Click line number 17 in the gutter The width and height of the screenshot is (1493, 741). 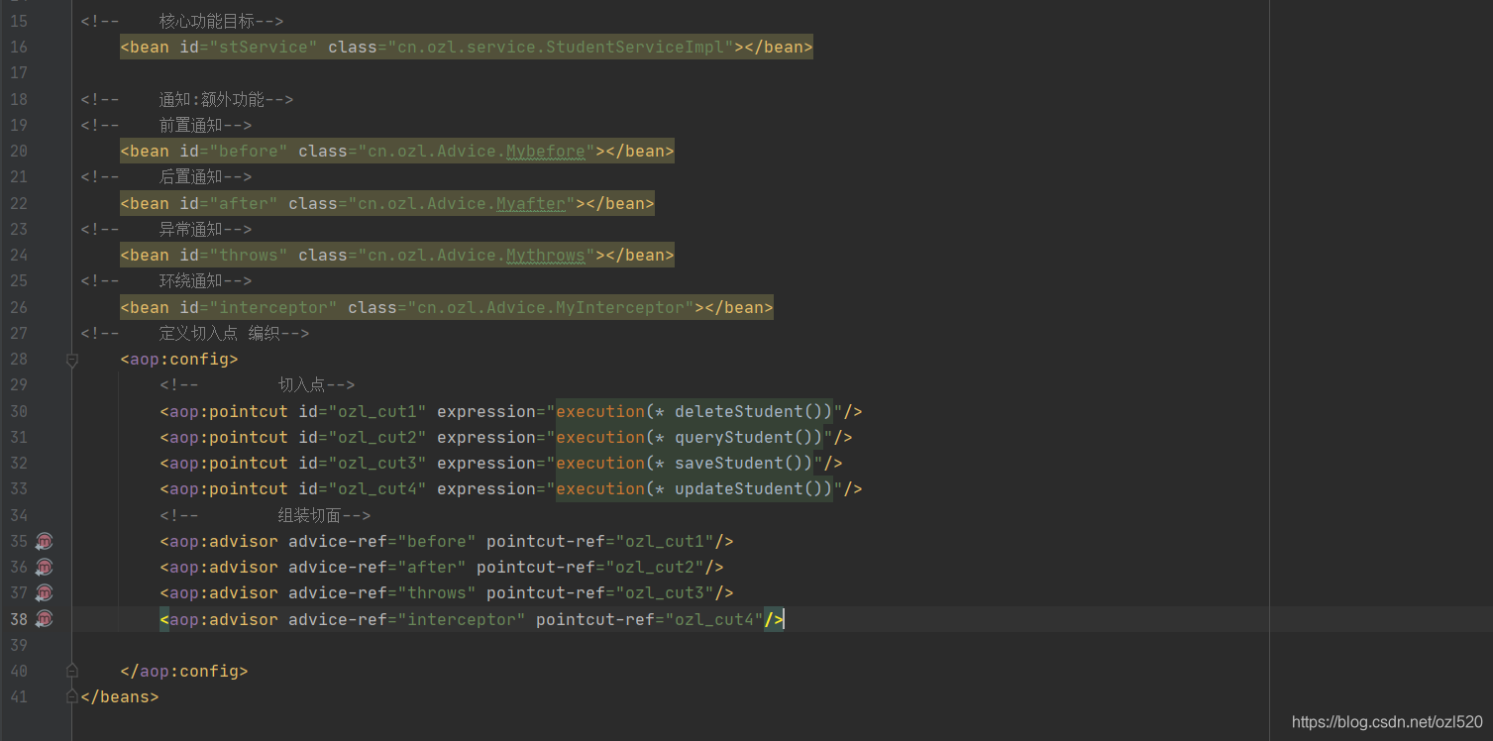[19, 73]
